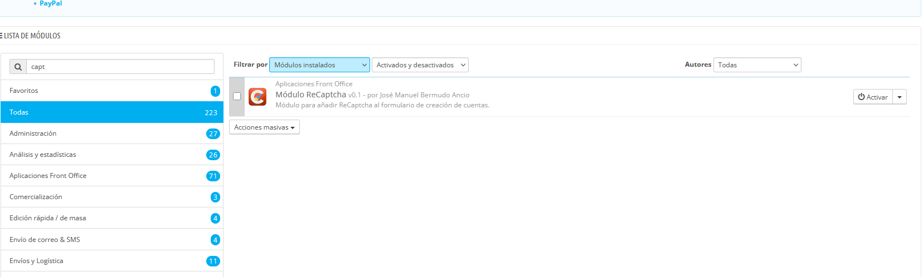Click the search magnifier icon

pos(18,67)
